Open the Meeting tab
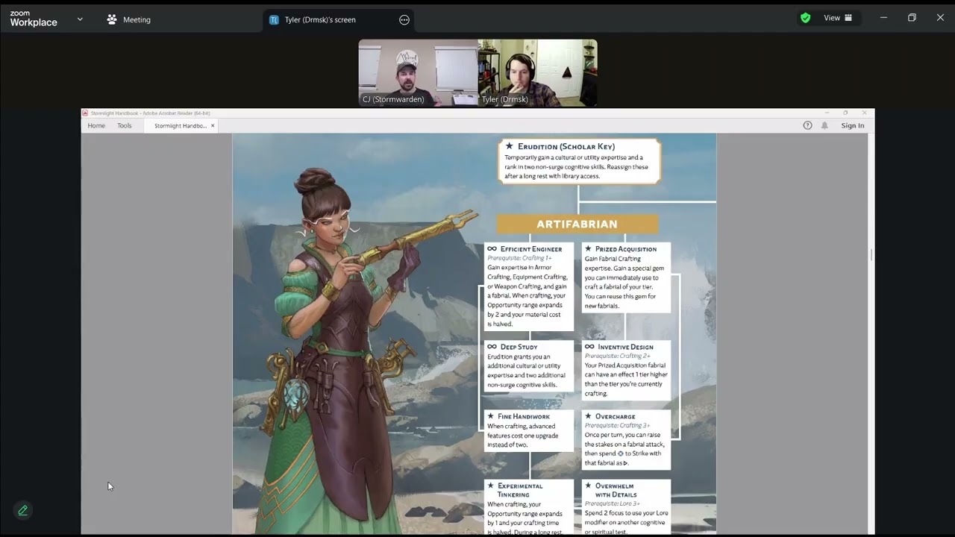The height and width of the screenshot is (537, 955). [x=128, y=19]
